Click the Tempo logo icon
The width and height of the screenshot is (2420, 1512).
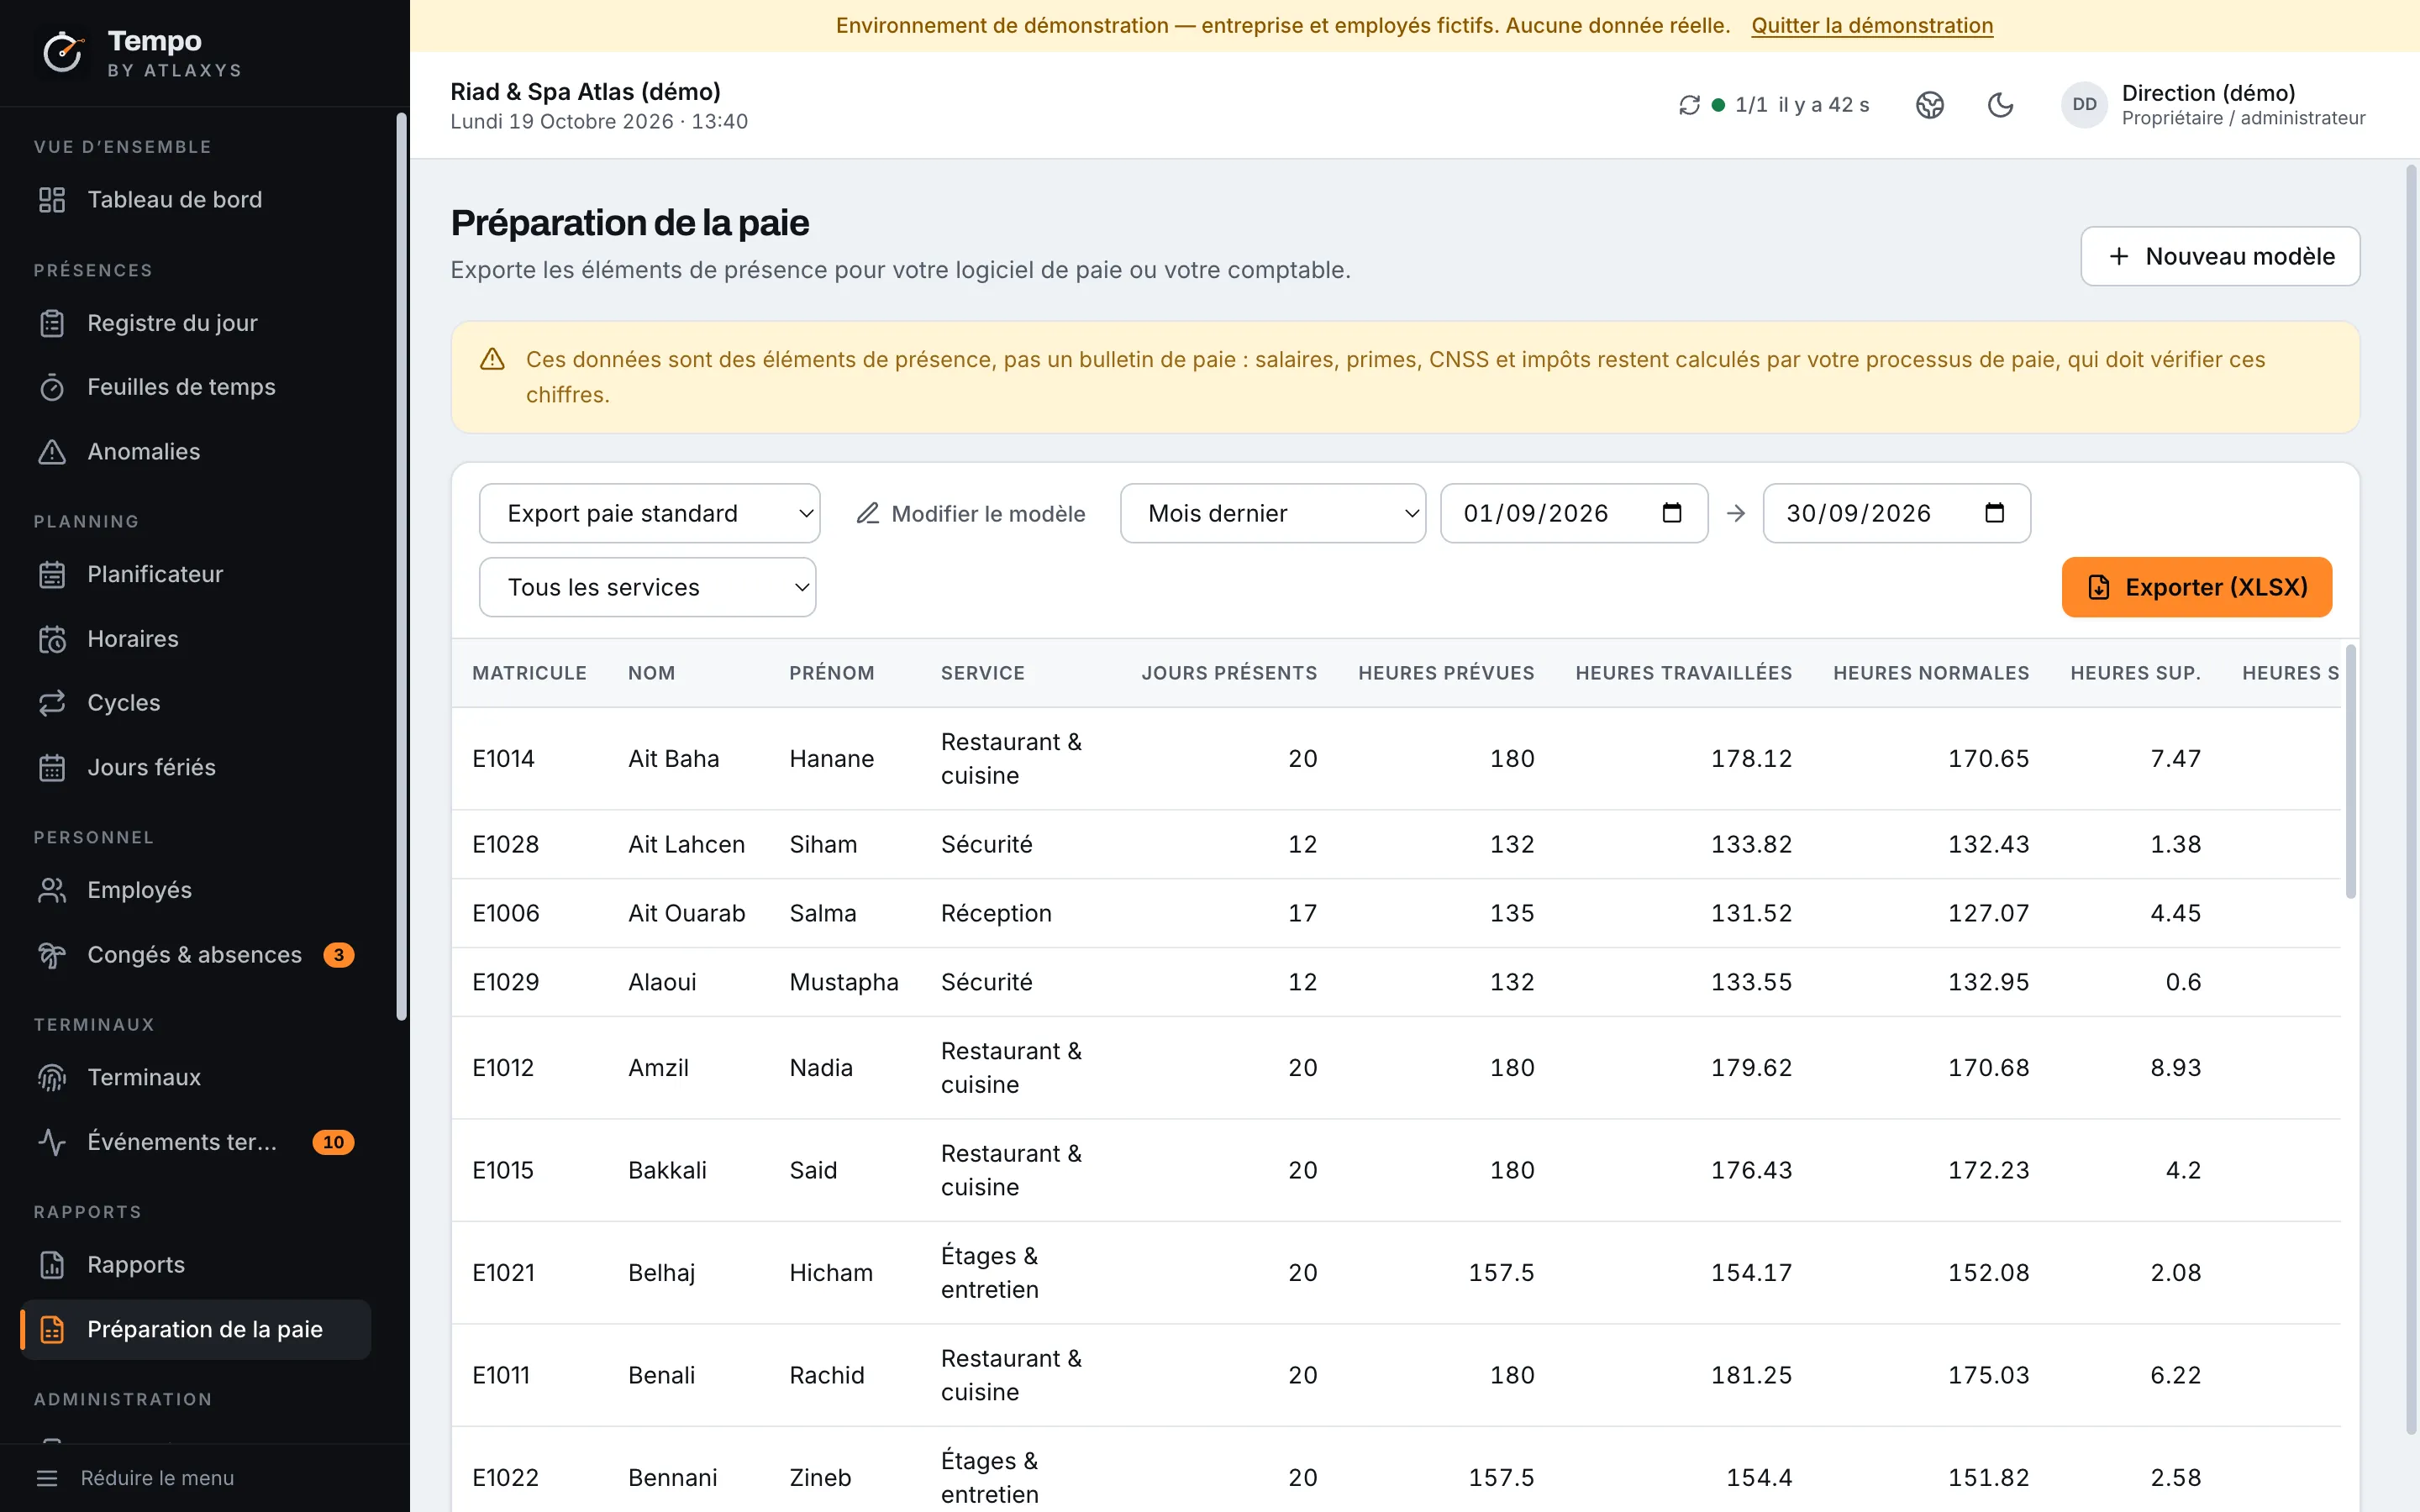pyautogui.click(x=63, y=53)
